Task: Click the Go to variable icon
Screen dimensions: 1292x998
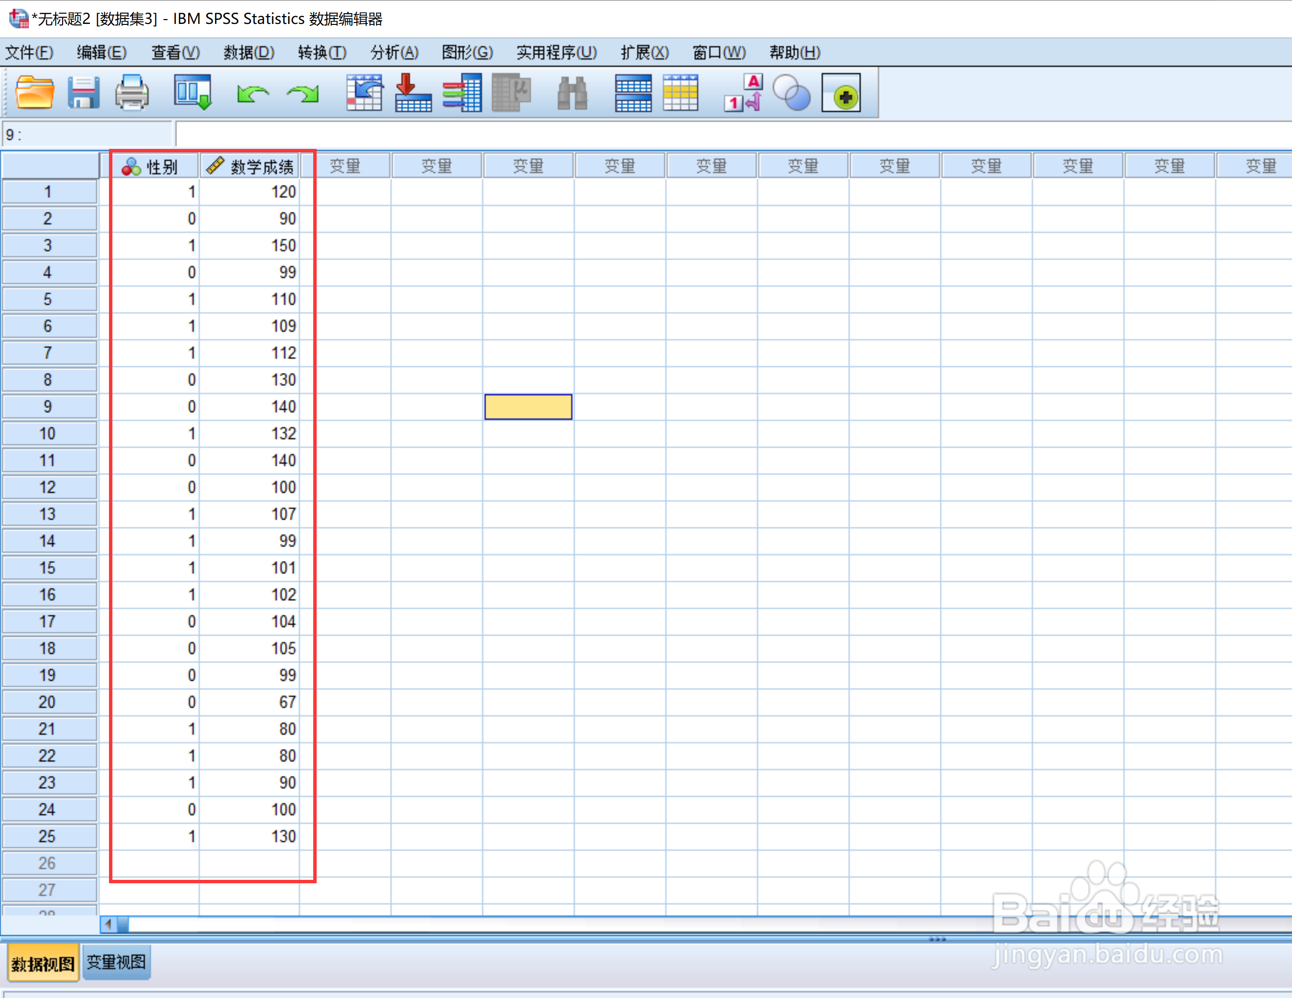Action: [x=413, y=93]
